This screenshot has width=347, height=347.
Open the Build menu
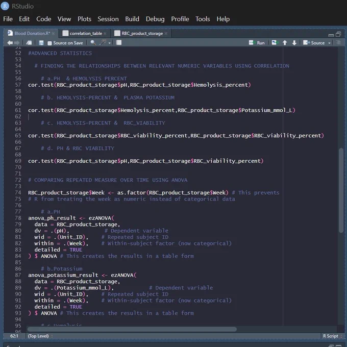(x=132, y=19)
